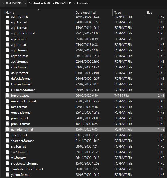Screen dimensions: 167x178
Task: Click date 28/03/2000 16:15 of yahoo.format
Action: (x=87, y=175)
